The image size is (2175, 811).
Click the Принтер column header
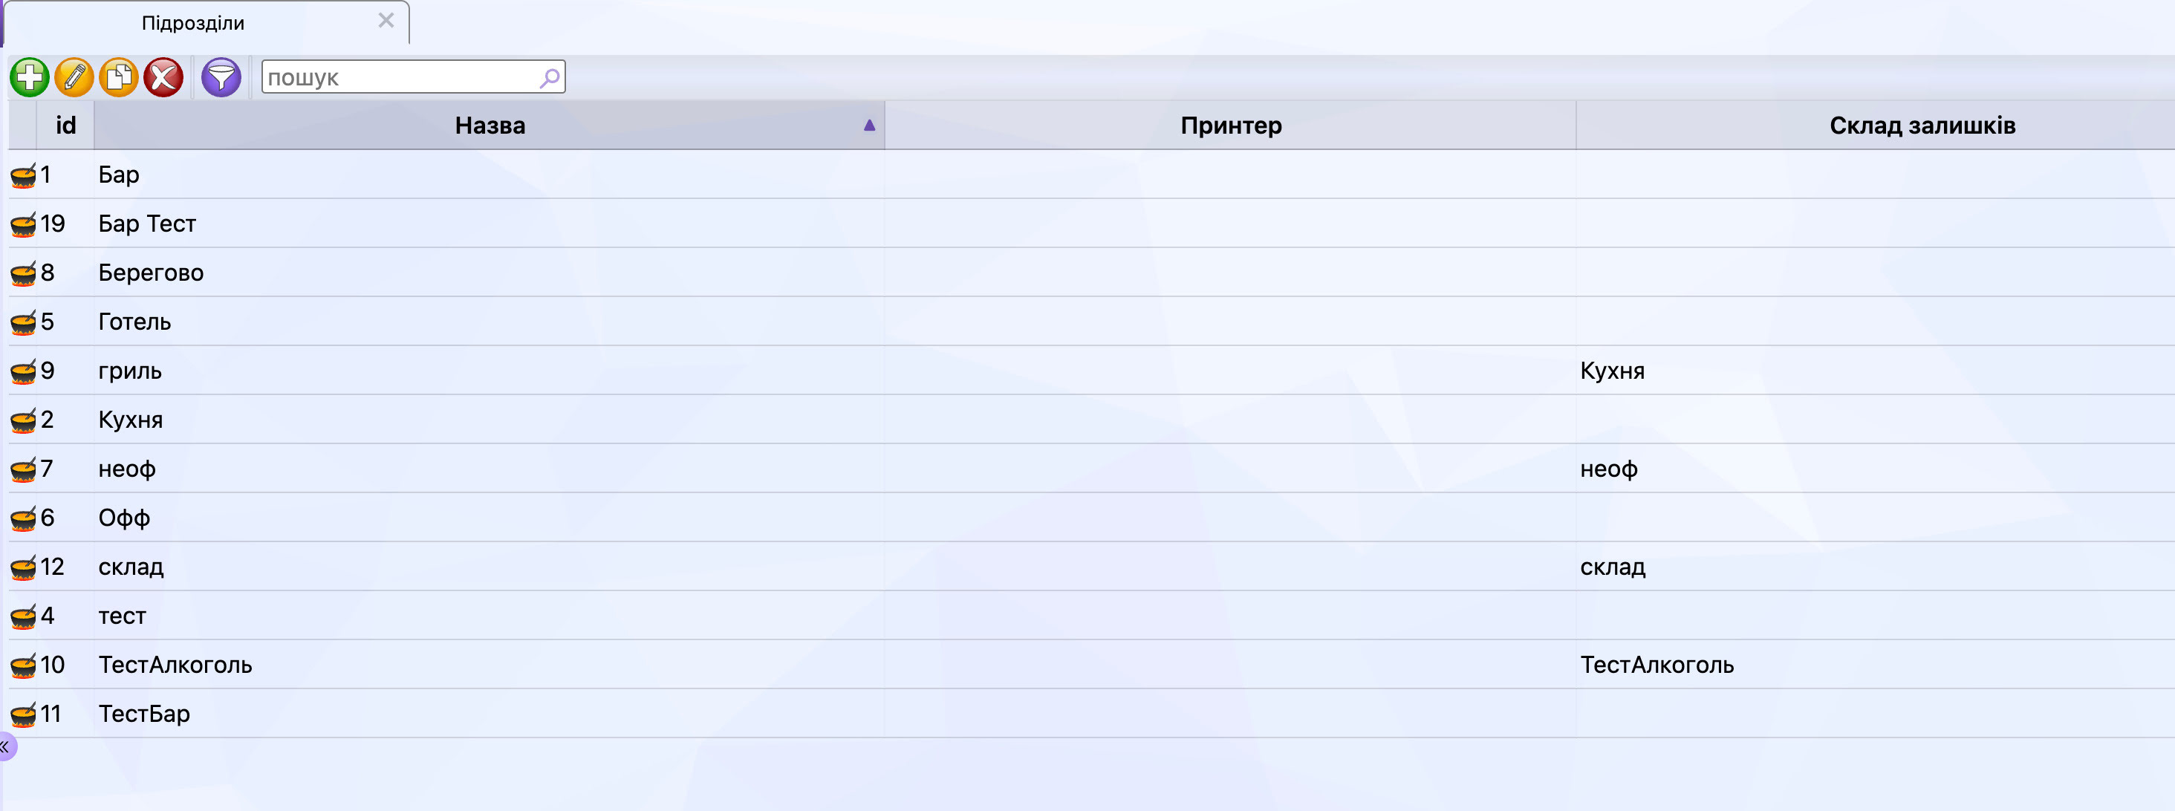1230,125
